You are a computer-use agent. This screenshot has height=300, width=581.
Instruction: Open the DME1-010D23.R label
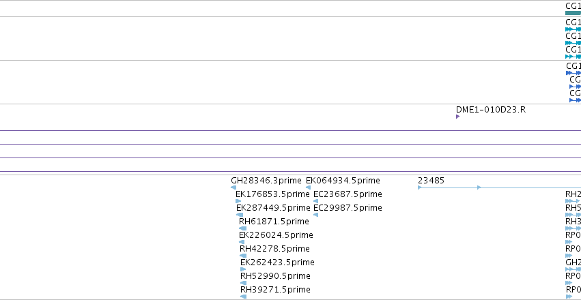[x=491, y=110]
